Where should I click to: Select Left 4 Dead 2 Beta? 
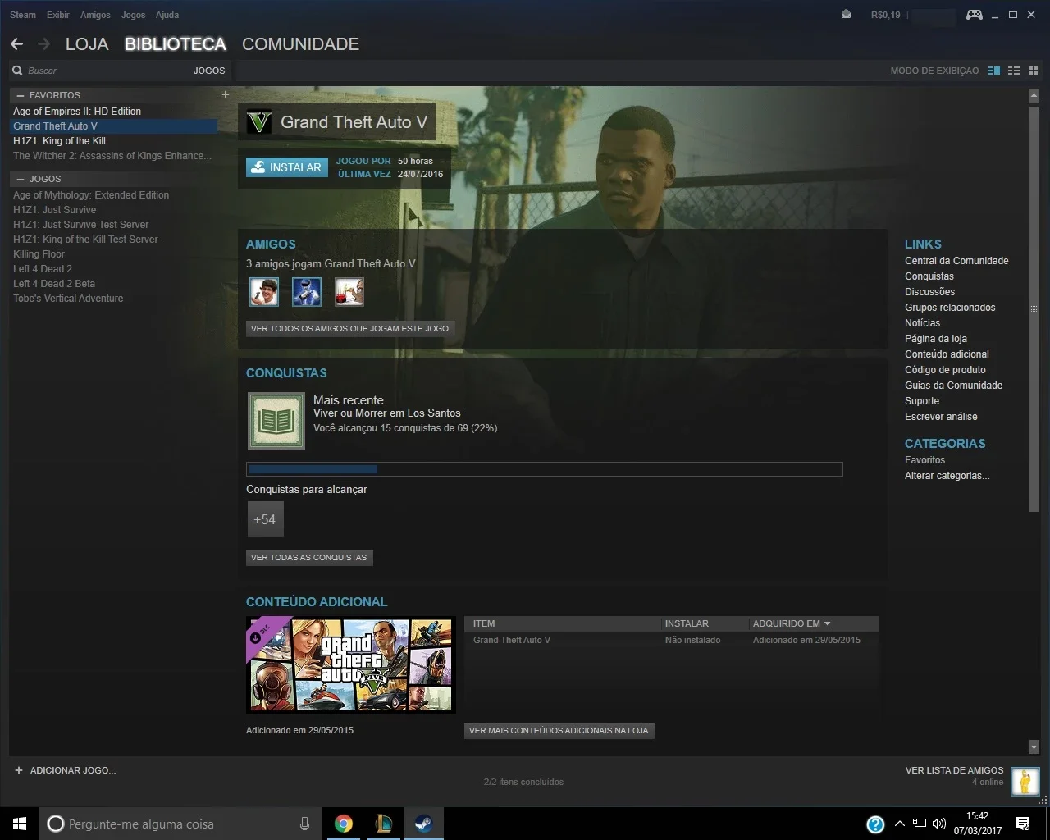click(x=113, y=284)
